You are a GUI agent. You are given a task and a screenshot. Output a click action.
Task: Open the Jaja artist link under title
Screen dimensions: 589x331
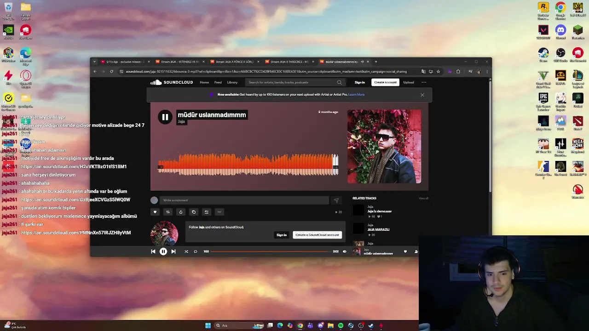[x=181, y=122]
